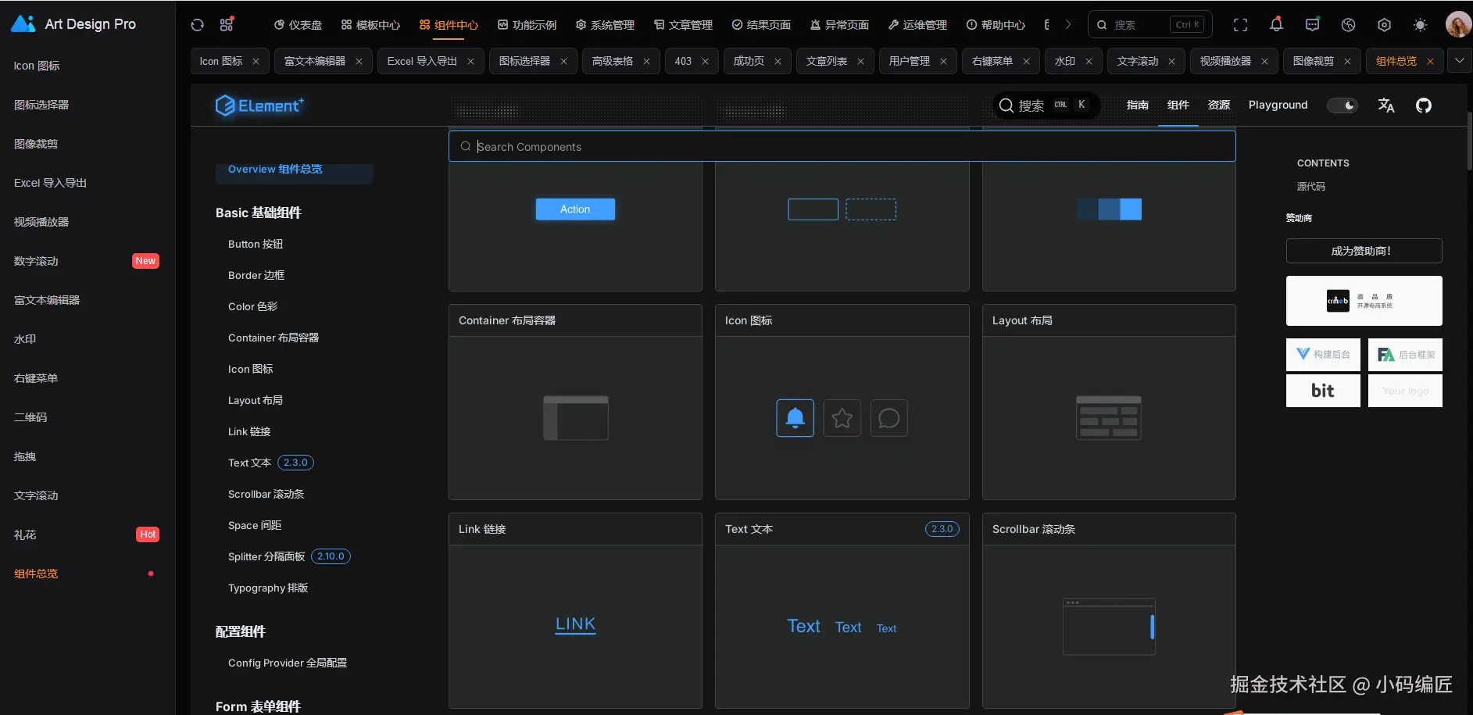Switch to the 右键菜单 tab in the tab bar
Viewport: 1473px width, 715px height.
coord(992,61)
